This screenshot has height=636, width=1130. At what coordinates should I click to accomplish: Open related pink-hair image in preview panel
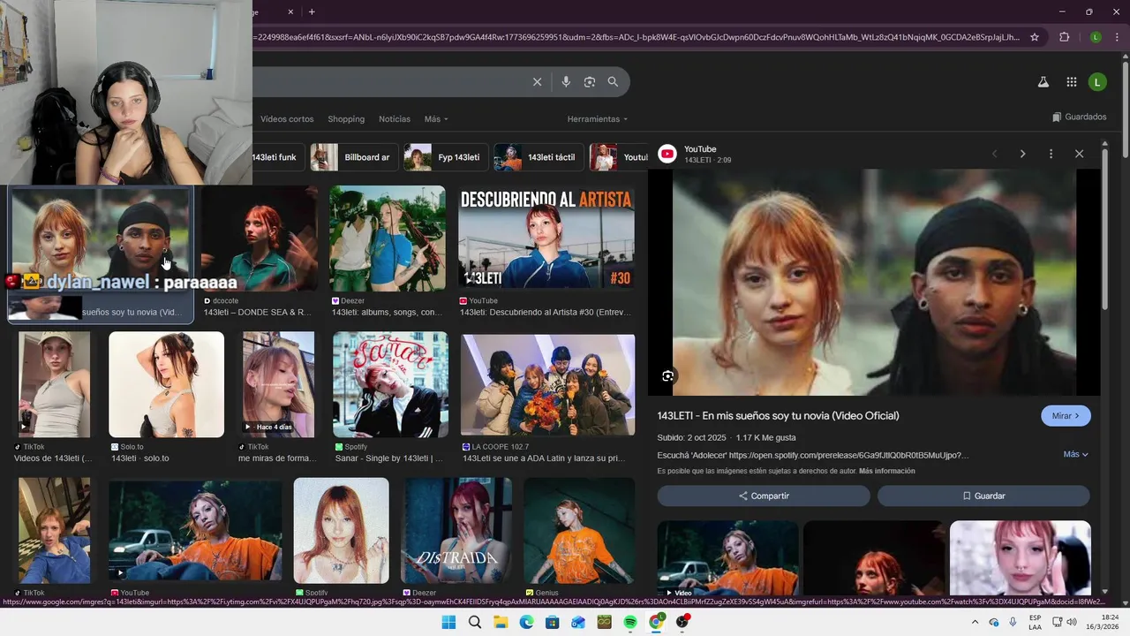[1021, 558]
